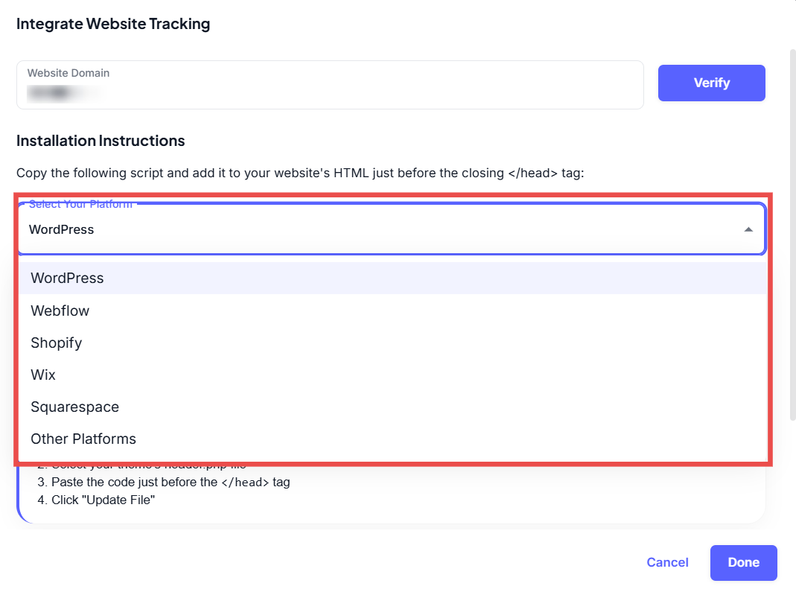Click the Installation Instructions heading
The image size is (796, 592).
101,141
